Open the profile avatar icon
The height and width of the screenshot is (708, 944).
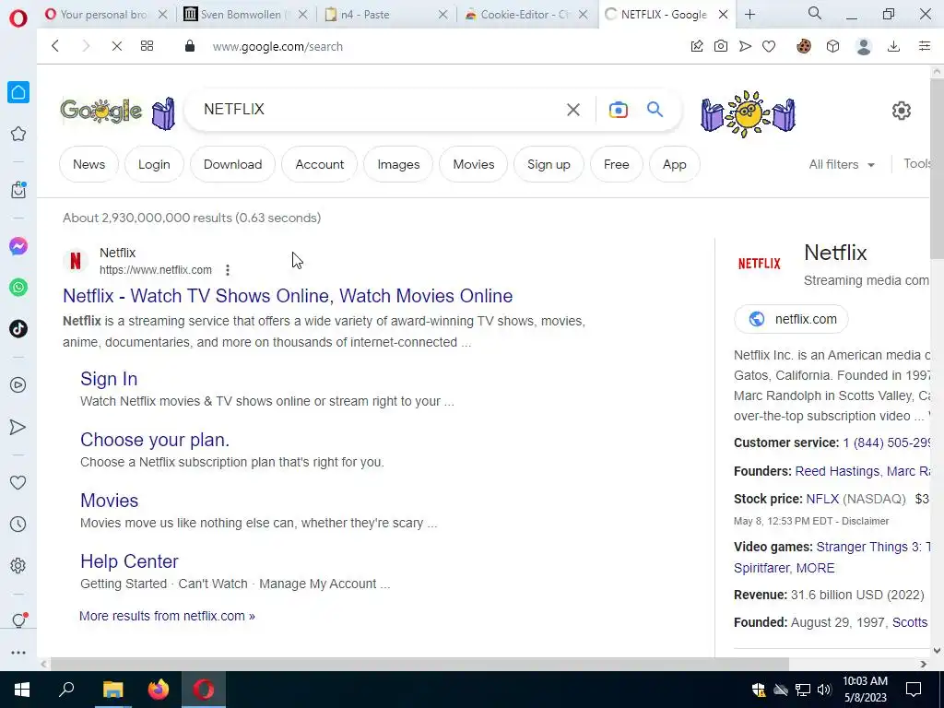coord(864,46)
